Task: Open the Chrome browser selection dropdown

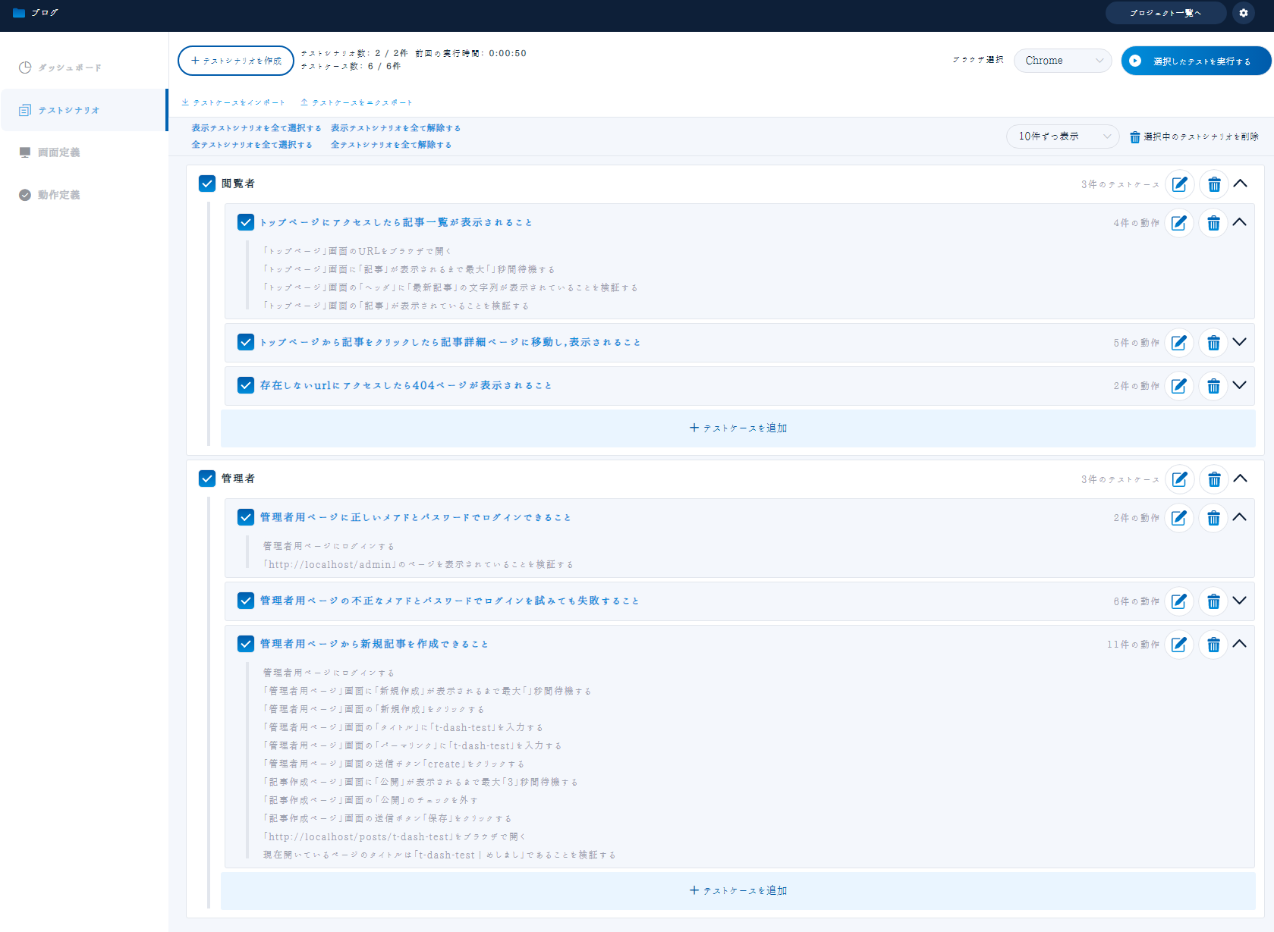Action: [1062, 60]
